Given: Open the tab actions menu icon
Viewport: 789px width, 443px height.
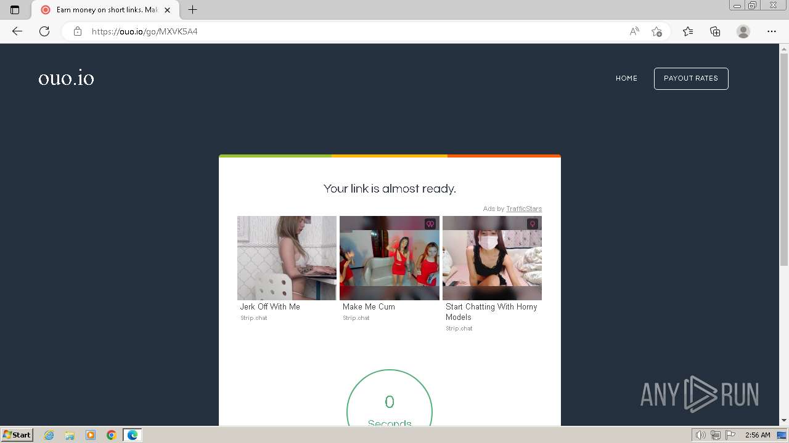Looking at the screenshot, I should pyautogui.click(x=15, y=10).
